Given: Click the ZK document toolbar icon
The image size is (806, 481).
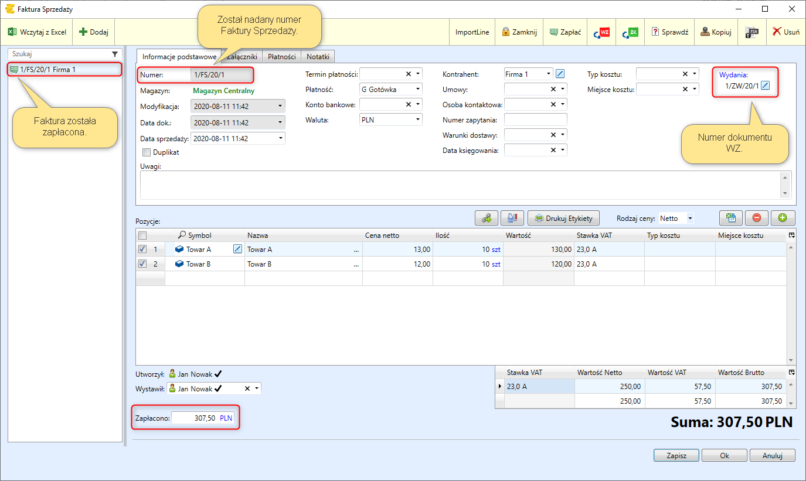Looking at the screenshot, I should pyautogui.click(x=630, y=32).
